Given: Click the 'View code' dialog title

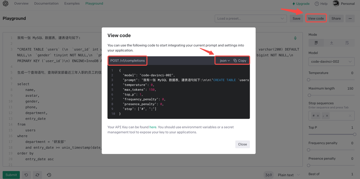Looking at the screenshot, I should pyautogui.click(x=119, y=35).
